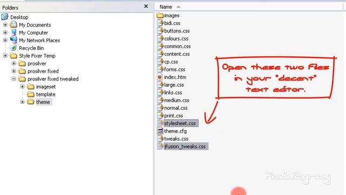The width and height of the screenshot is (346, 195).
Task: Expand the imageset folder node
Action: pyautogui.click(x=22, y=87)
